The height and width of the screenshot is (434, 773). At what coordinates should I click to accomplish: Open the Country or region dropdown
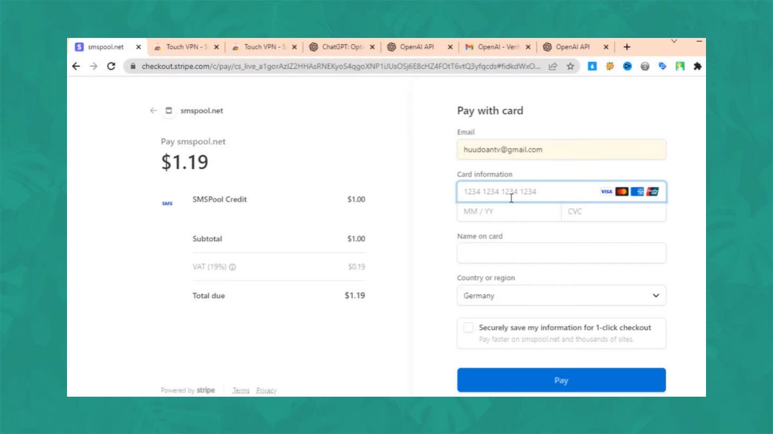561,296
